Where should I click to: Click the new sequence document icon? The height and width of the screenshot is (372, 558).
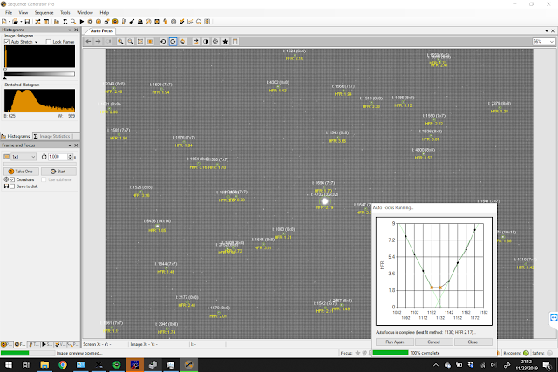coord(3,22)
